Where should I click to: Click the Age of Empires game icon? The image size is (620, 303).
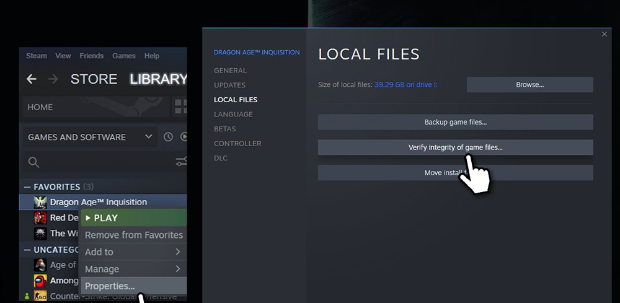coord(40,265)
